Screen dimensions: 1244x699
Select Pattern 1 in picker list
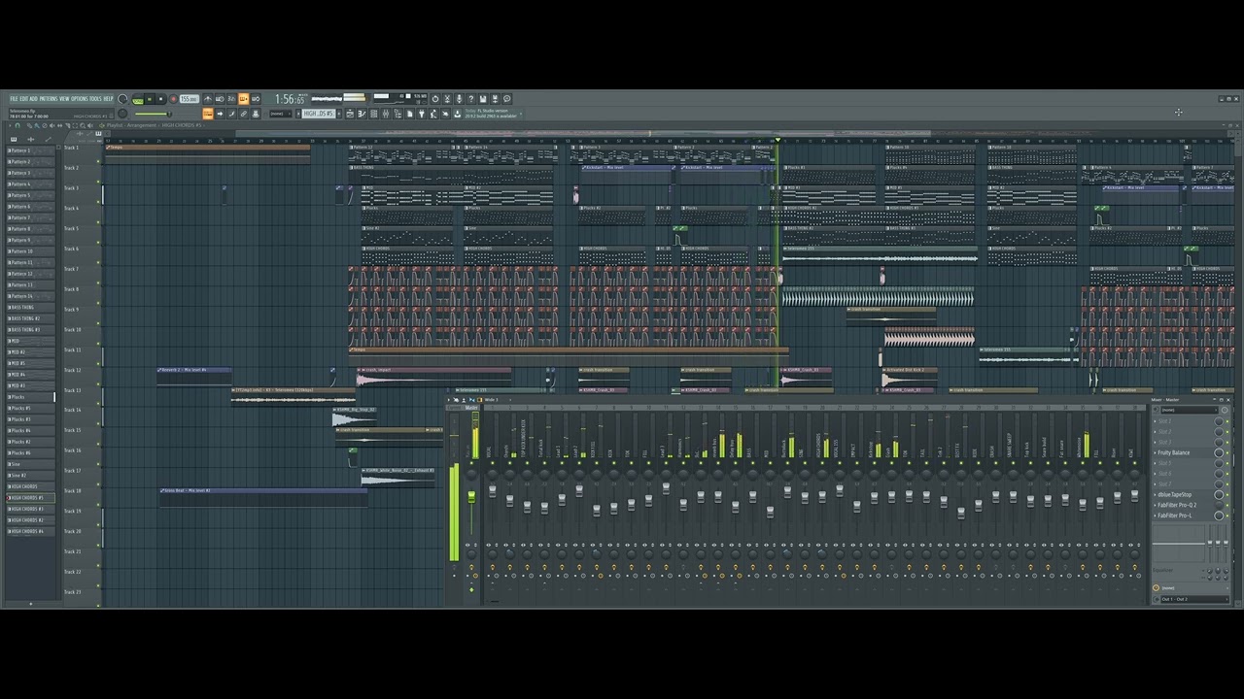31,150
